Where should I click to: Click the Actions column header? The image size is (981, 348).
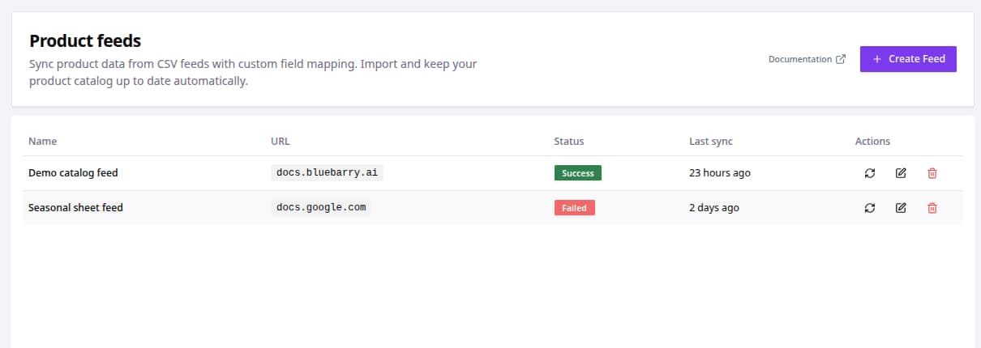[x=872, y=141]
